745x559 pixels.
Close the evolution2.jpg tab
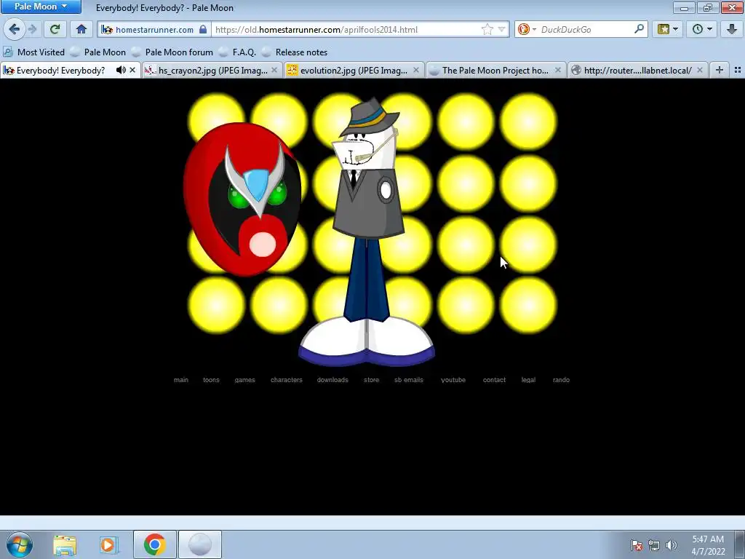coord(416,71)
